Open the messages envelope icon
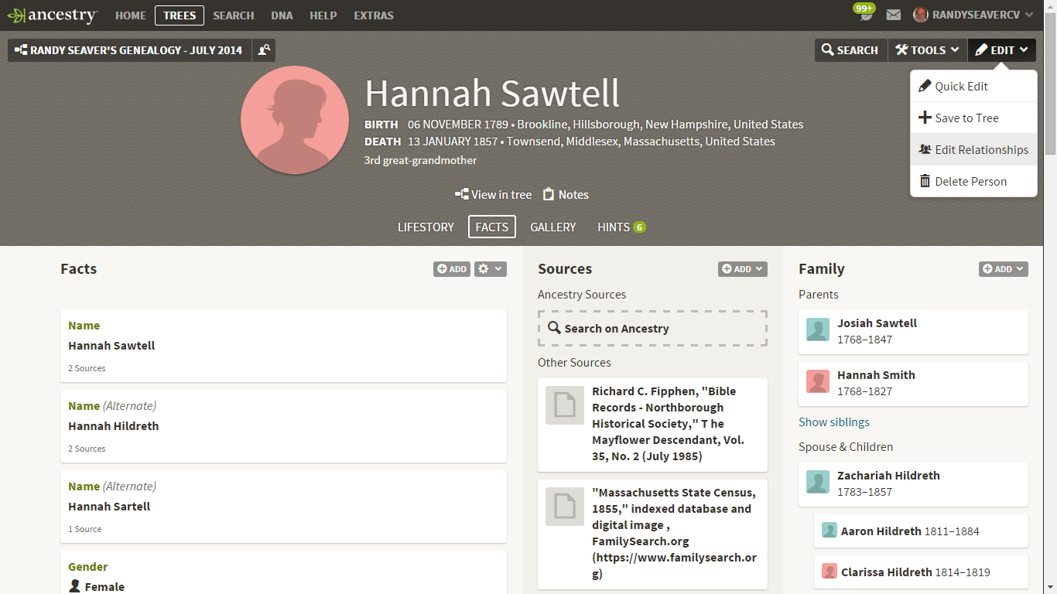1057x594 pixels. [894, 15]
